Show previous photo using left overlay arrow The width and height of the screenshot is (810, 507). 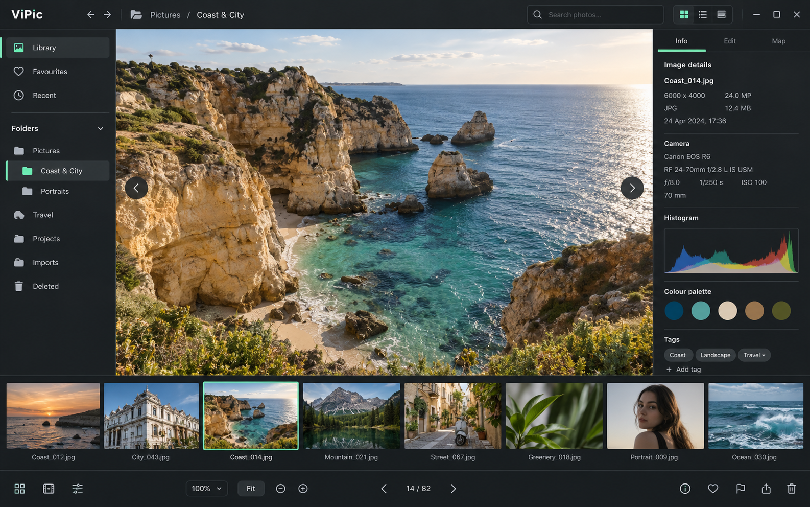pos(136,188)
